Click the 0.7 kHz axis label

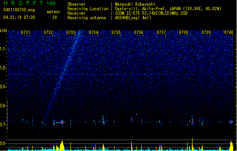click(3, 125)
